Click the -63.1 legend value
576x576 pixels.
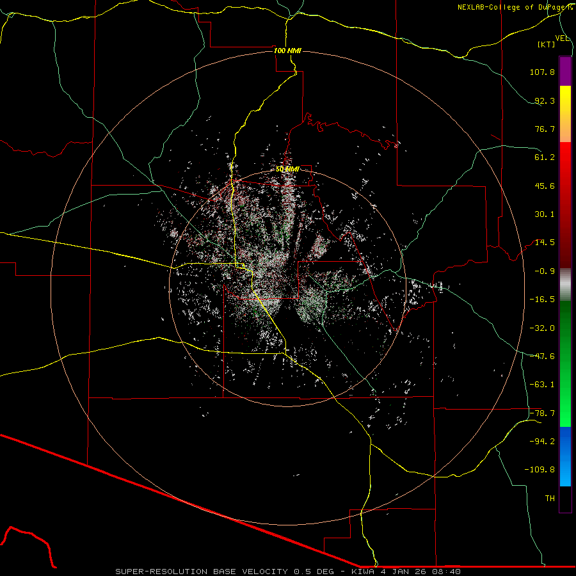click(x=542, y=385)
